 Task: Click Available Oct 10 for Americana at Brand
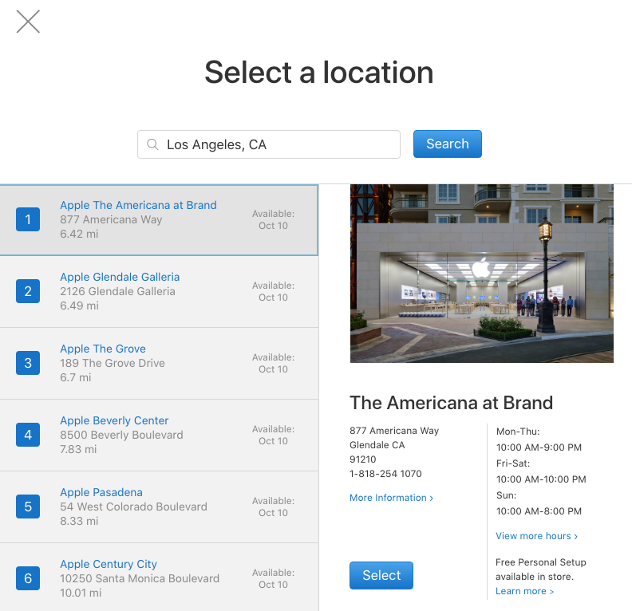pyautogui.click(x=273, y=219)
